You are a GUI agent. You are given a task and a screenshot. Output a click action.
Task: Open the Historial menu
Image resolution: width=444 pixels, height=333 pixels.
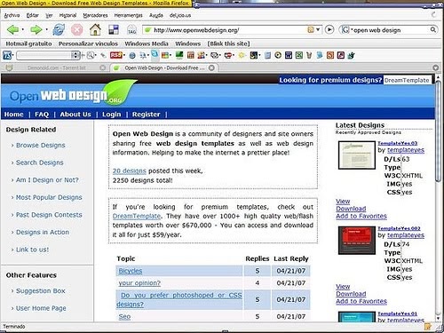coord(67,15)
